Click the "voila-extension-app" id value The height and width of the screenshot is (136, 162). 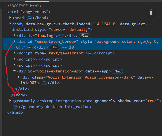coord(59,71)
